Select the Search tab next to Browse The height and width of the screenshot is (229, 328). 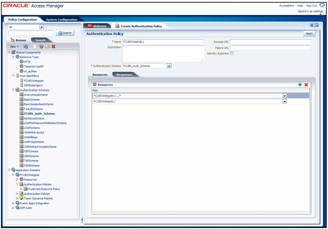tap(40, 40)
